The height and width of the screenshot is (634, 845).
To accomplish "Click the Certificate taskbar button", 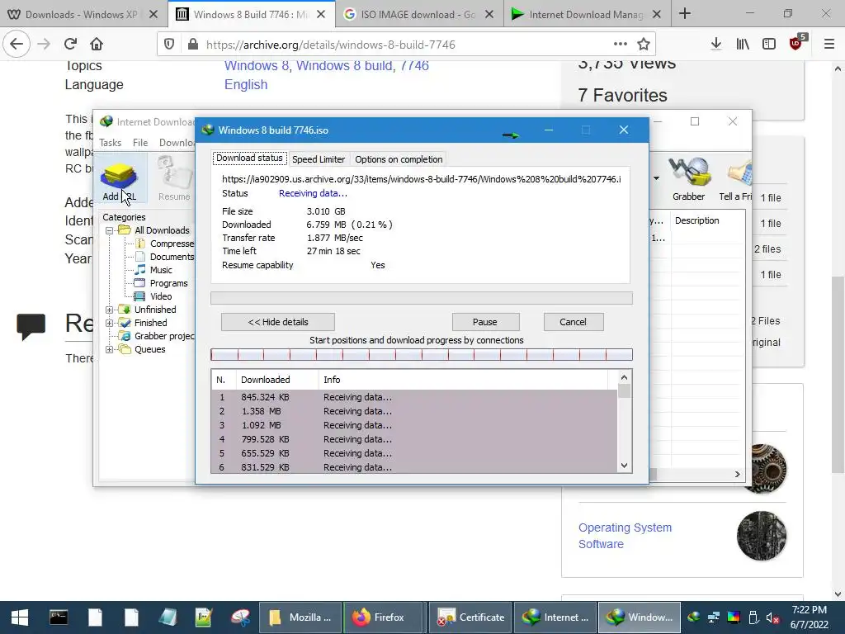I will coord(470,617).
